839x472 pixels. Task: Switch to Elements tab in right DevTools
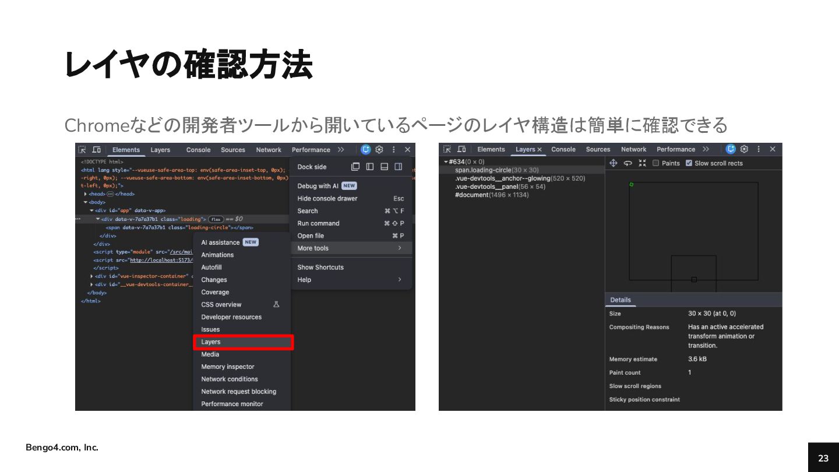[x=491, y=149]
